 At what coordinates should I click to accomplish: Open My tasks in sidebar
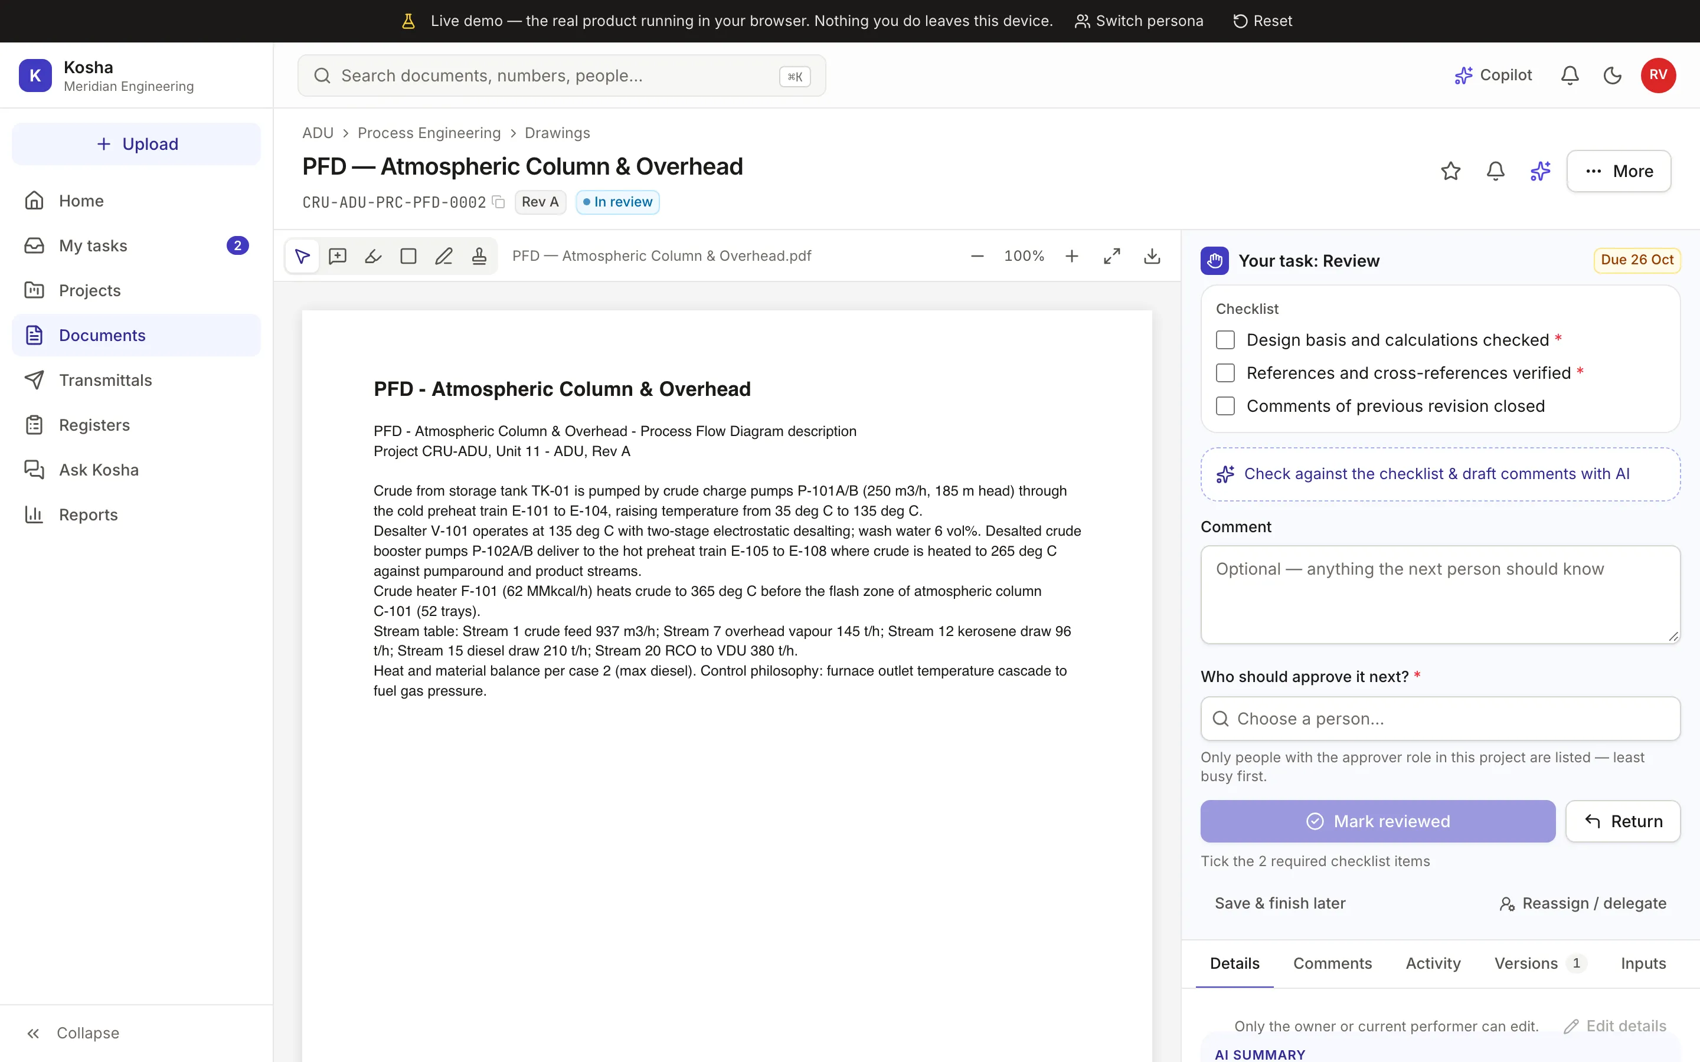pyautogui.click(x=136, y=246)
